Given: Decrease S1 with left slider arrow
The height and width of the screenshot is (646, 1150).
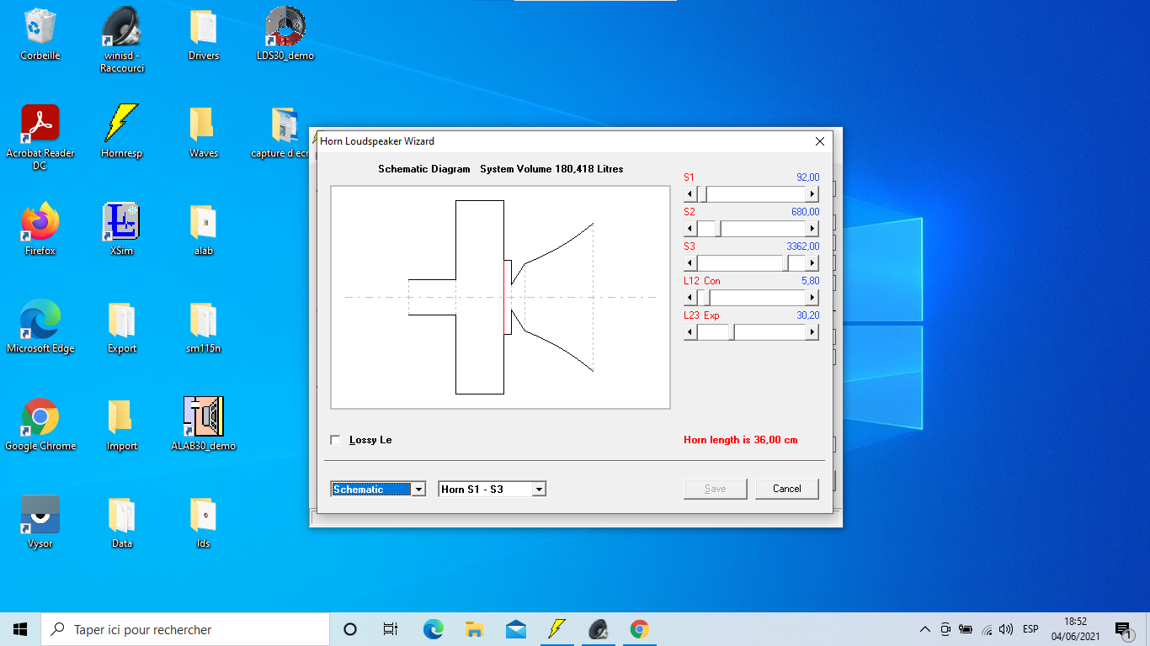Looking at the screenshot, I should tap(690, 193).
